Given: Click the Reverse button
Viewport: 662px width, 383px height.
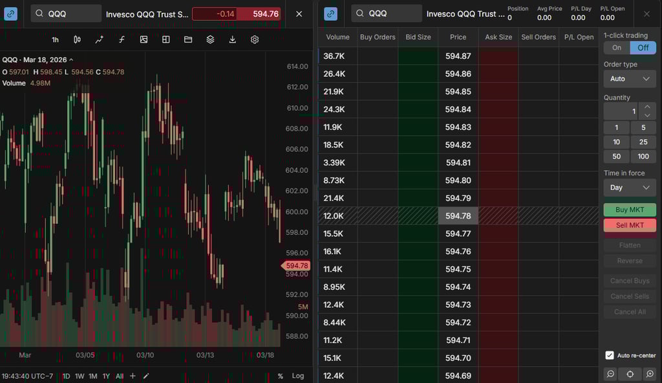Looking at the screenshot, I should pos(630,261).
